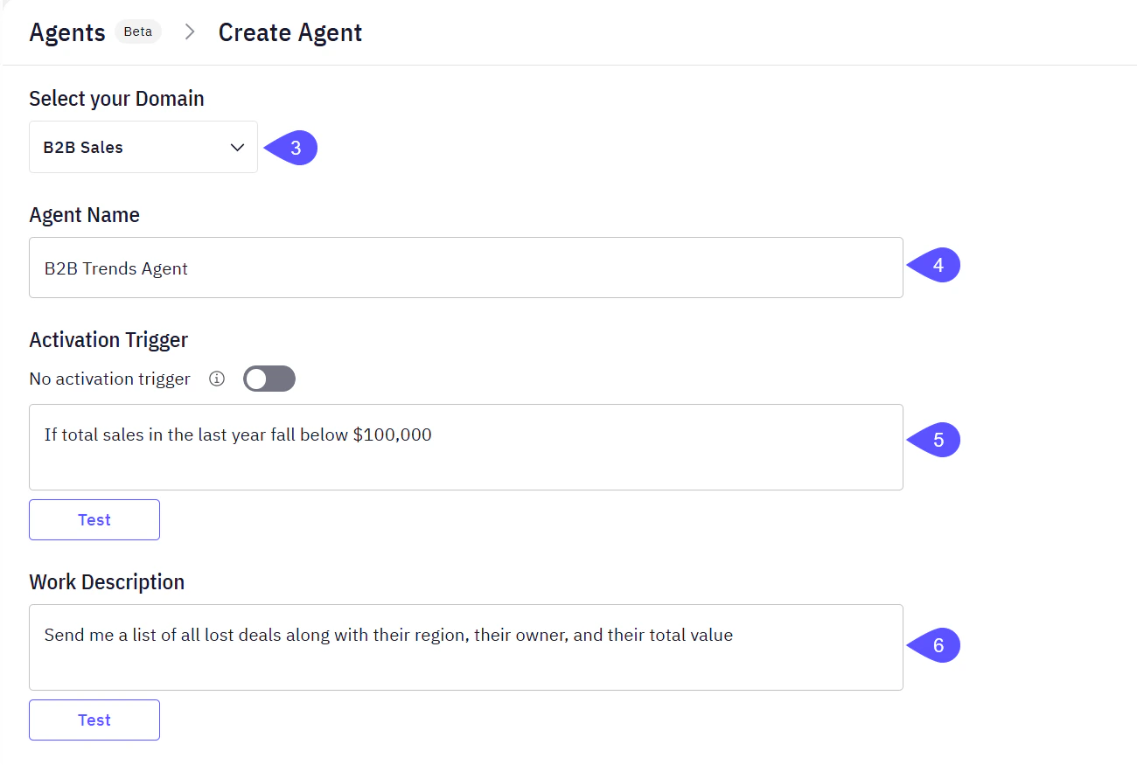Screen dimensions: 1137x765
Task: Click Test under the Work Description field
Action: click(x=94, y=720)
